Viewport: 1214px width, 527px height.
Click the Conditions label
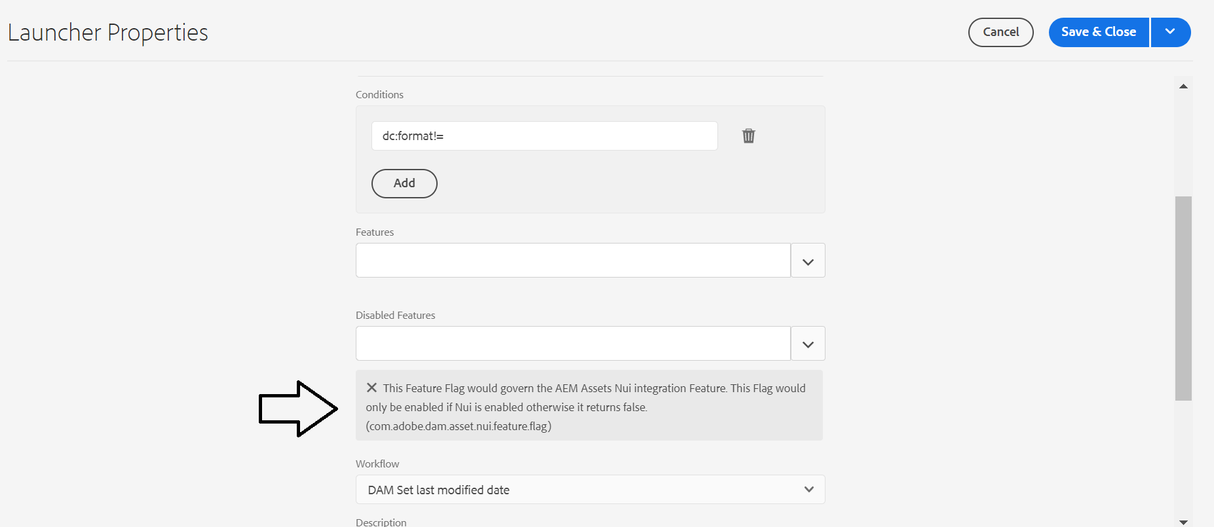point(379,95)
